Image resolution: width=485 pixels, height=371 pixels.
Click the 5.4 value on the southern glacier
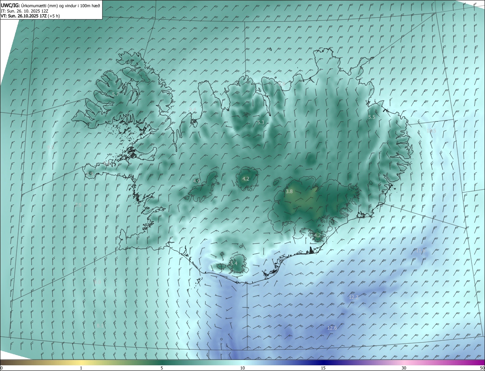[233, 263]
